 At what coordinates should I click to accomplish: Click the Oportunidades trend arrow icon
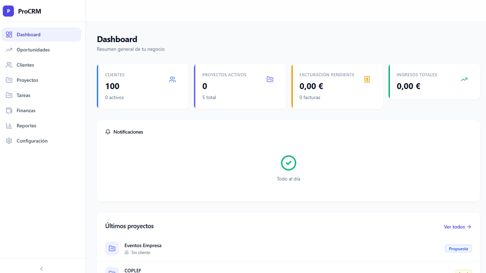click(9, 50)
